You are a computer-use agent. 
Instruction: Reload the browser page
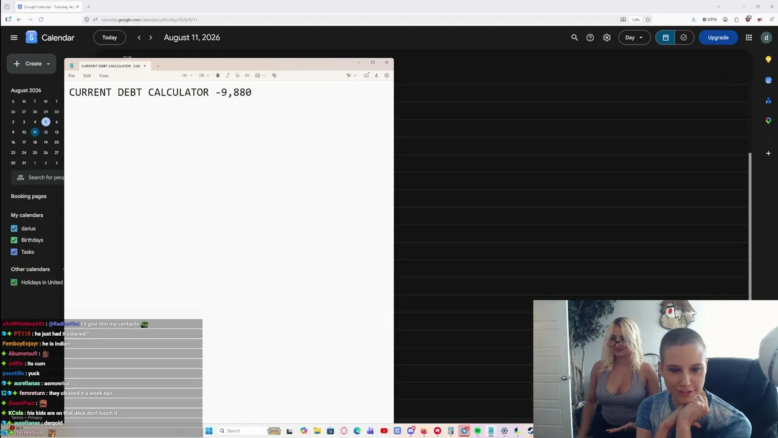(41, 19)
